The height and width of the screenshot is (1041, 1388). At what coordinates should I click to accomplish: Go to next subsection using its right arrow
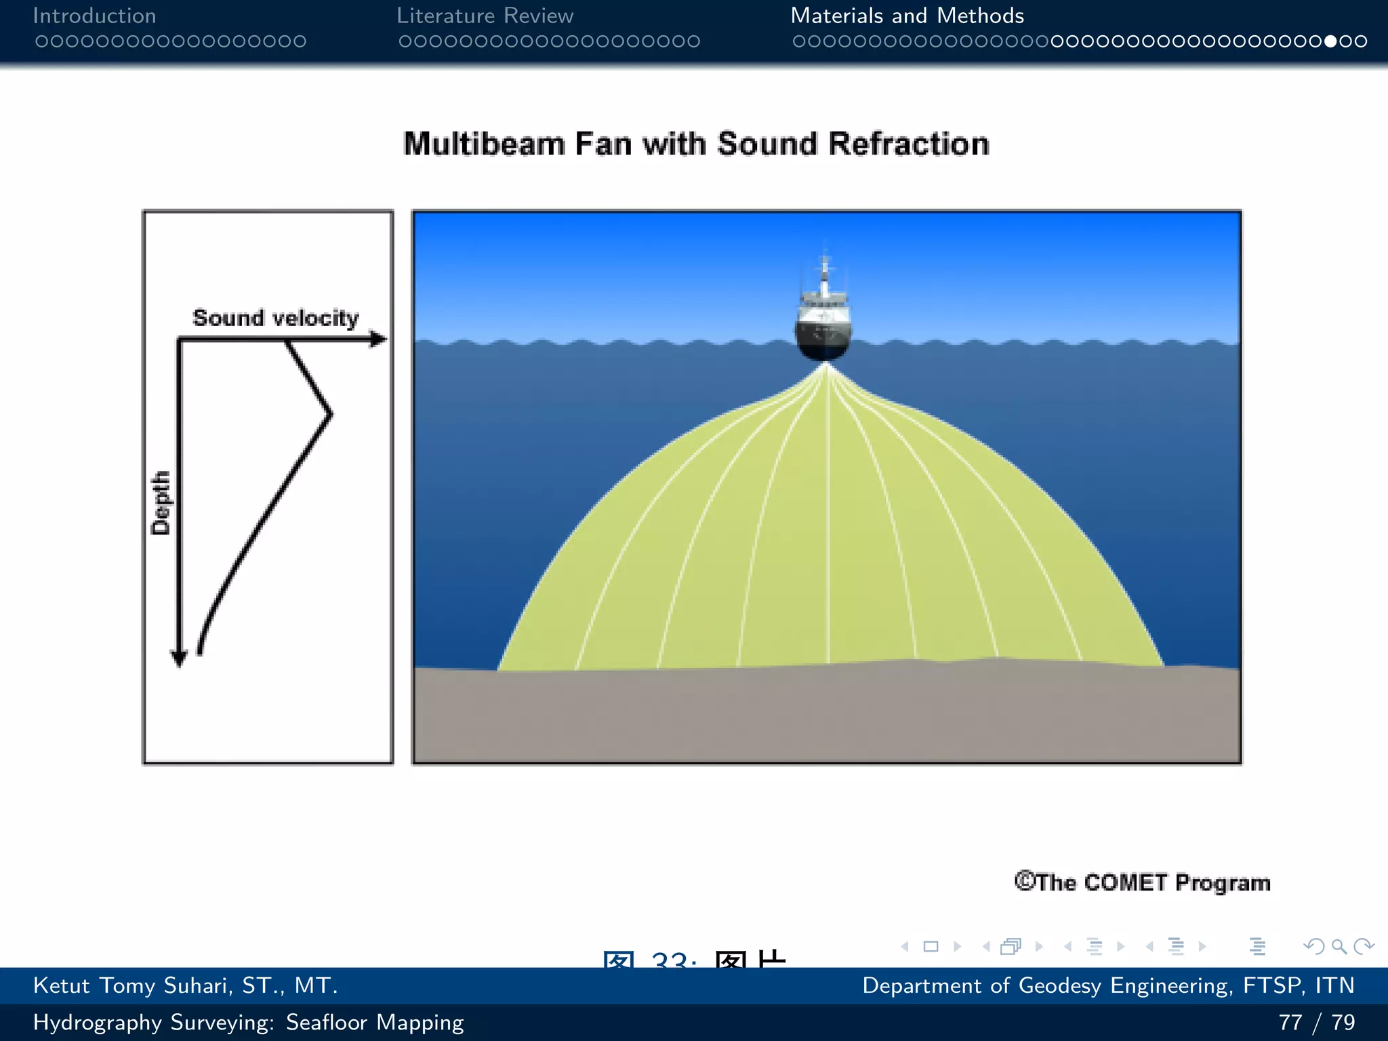point(1121,947)
